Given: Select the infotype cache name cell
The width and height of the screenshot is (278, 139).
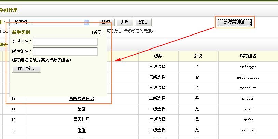Looking at the screenshot, I should click(248, 67).
